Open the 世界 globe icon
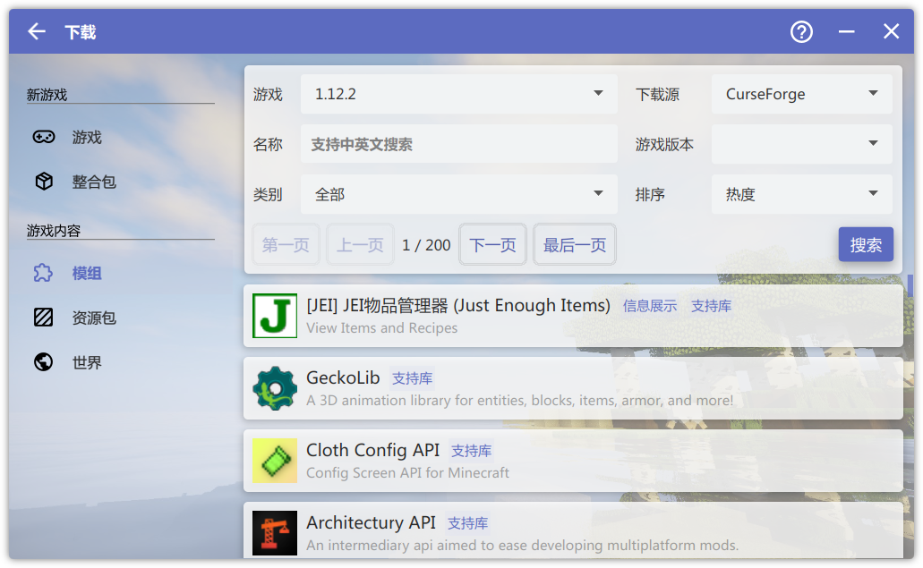 click(44, 362)
